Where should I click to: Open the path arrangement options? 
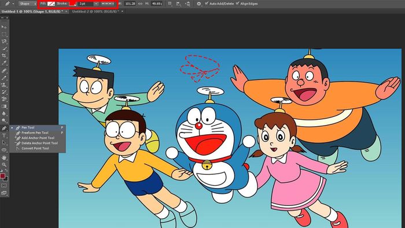click(188, 3)
